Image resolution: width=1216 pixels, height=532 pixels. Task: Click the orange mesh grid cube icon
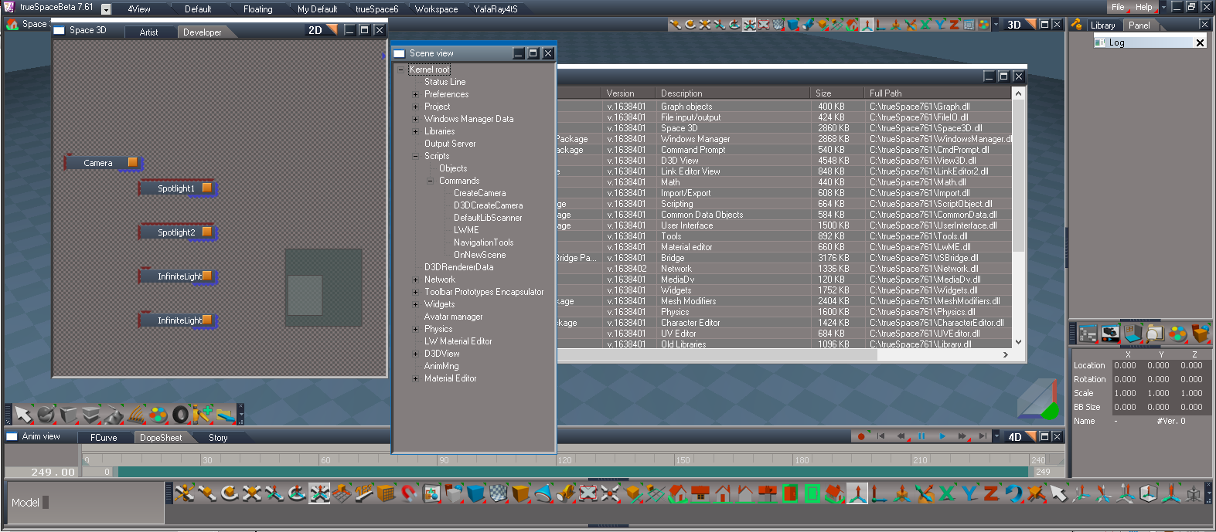(385, 493)
